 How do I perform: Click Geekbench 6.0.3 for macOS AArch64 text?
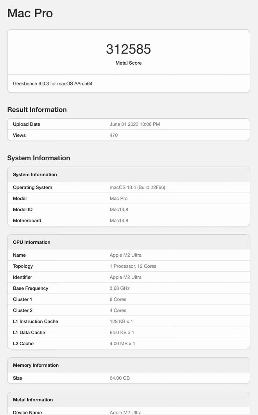pyautogui.click(x=52, y=83)
